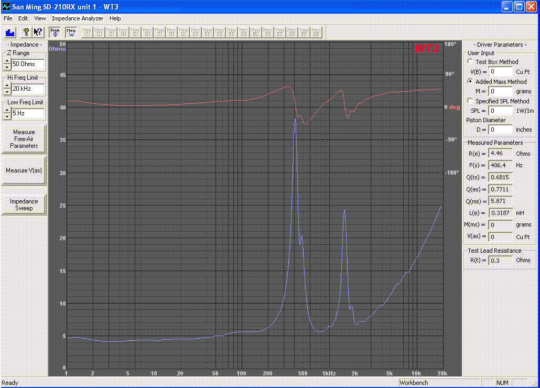
Task: Select the Mem 8 memory slot icon
Action: point(171,33)
